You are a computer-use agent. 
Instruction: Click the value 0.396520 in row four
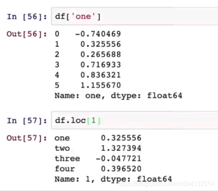point(121,169)
